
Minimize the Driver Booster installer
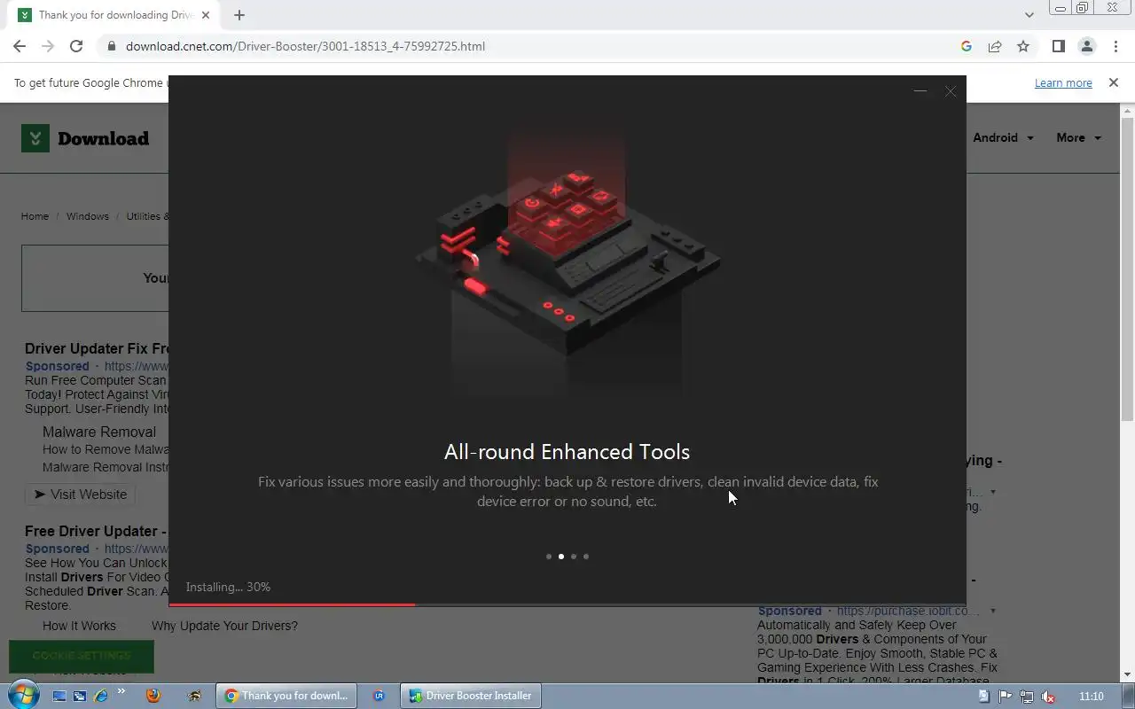coord(920,91)
